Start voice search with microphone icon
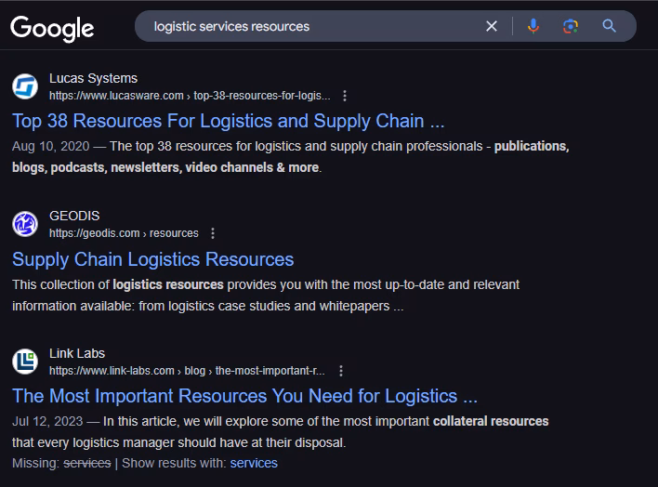The height and width of the screenshot is (487, 658). [x=533, y=26]
